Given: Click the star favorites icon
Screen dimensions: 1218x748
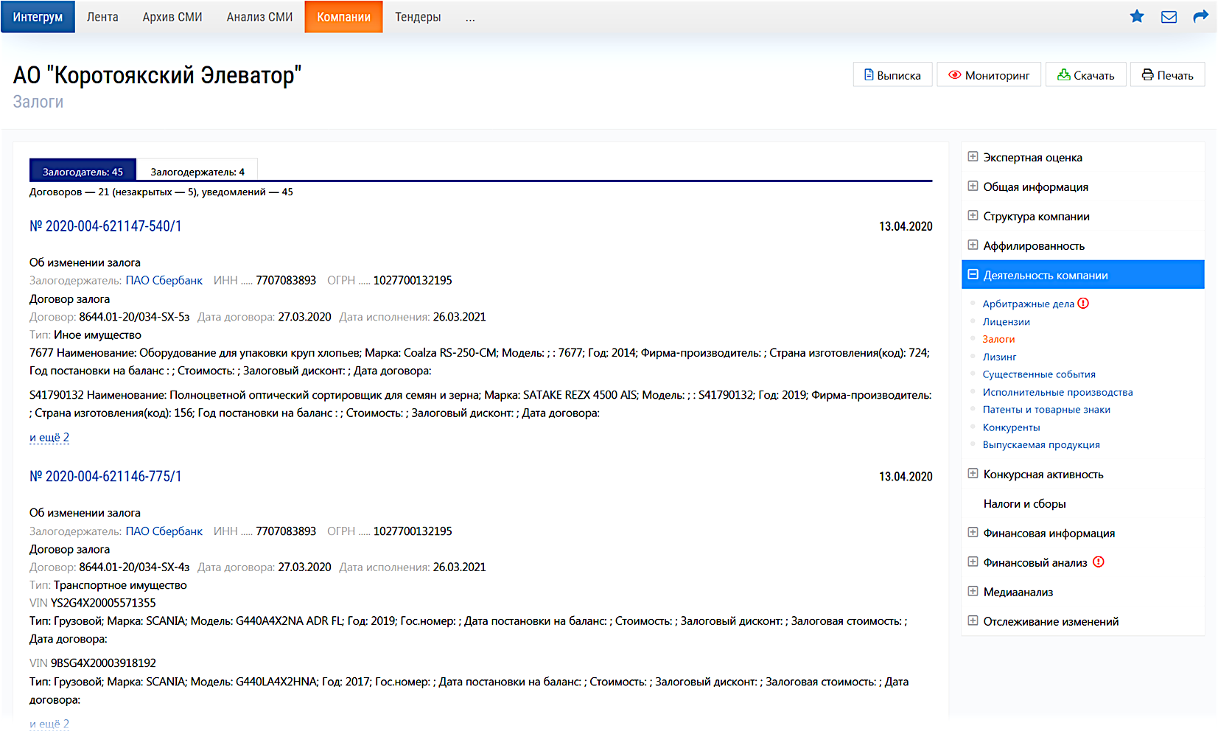Looking at the screenshot, I should click(x=1137, y=16).
